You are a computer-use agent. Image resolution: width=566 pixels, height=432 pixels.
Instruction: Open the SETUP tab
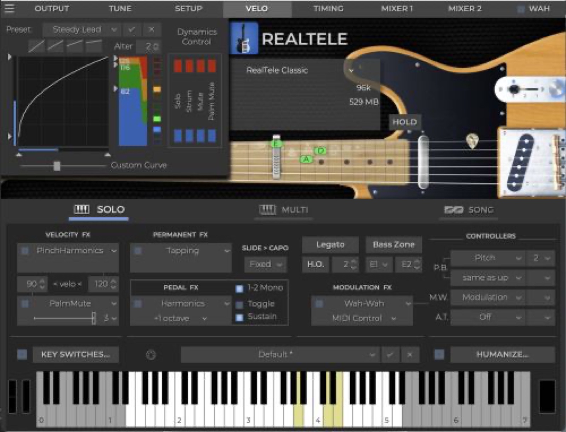pos(189,8)
